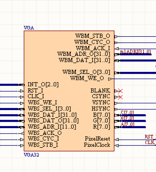Select the WBM_SEL_O[3..0] port label
Viewport: 156px width, 172px height.
tap(86, 72)
